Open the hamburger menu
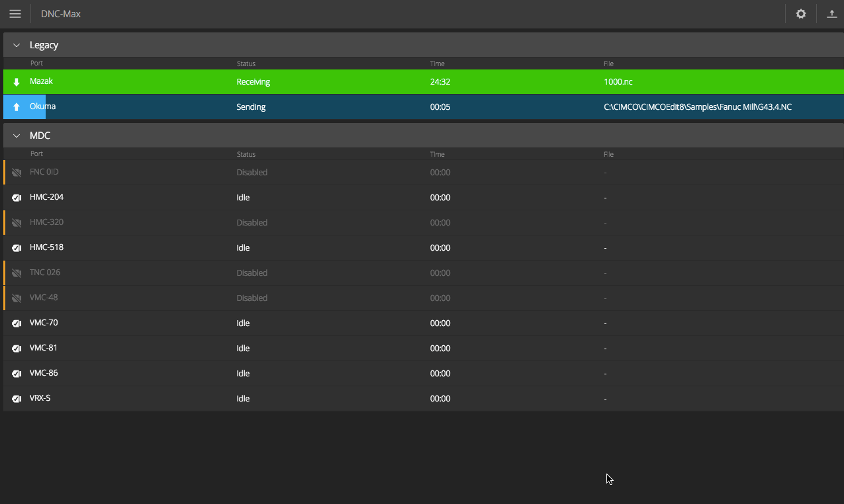The image size is (844, 504). [15, 14]
